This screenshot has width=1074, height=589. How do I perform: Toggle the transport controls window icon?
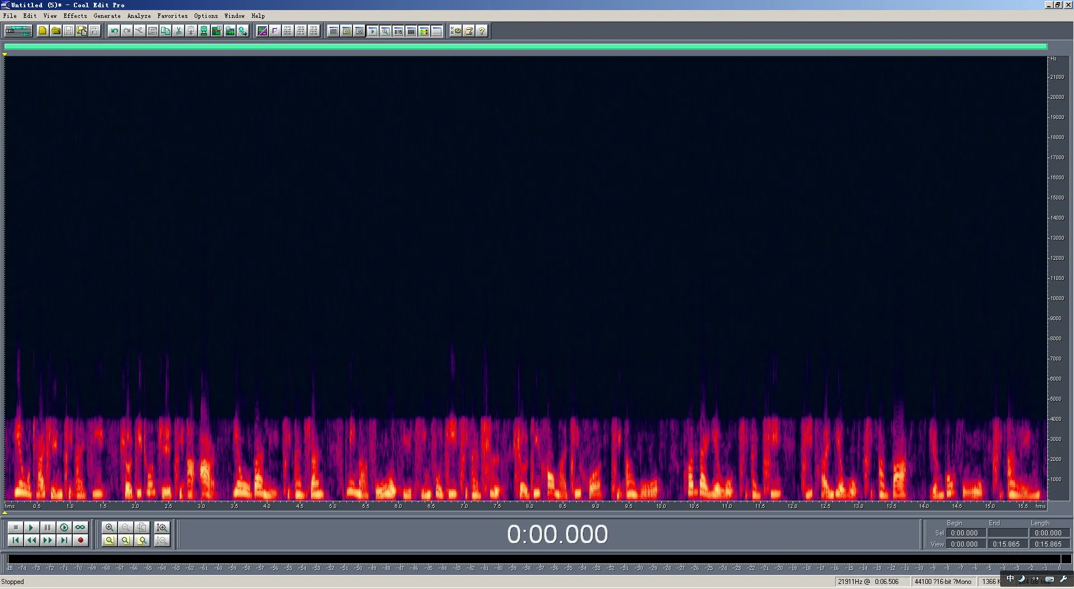(372, 31)
